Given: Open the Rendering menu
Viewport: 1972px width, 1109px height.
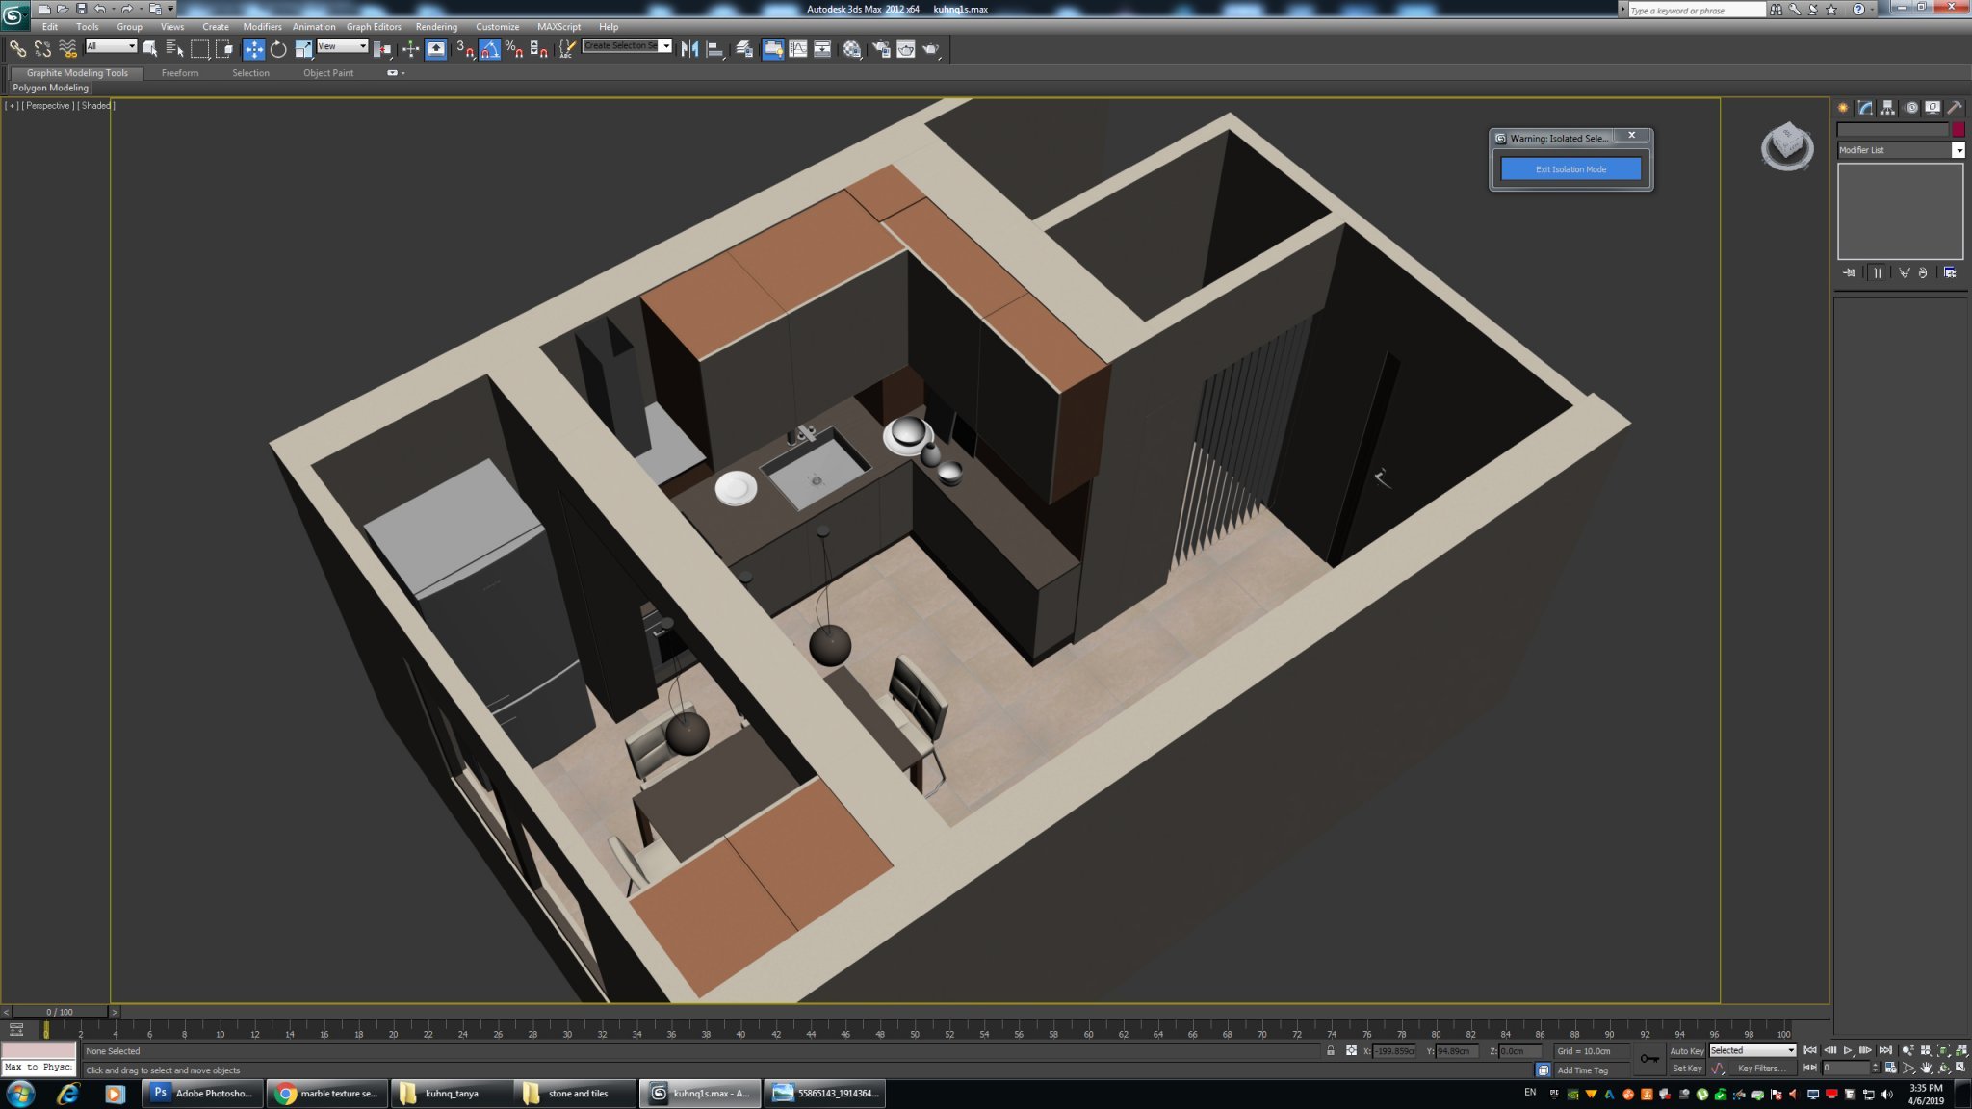Looking at the screenshot, I should pos(436,27).
